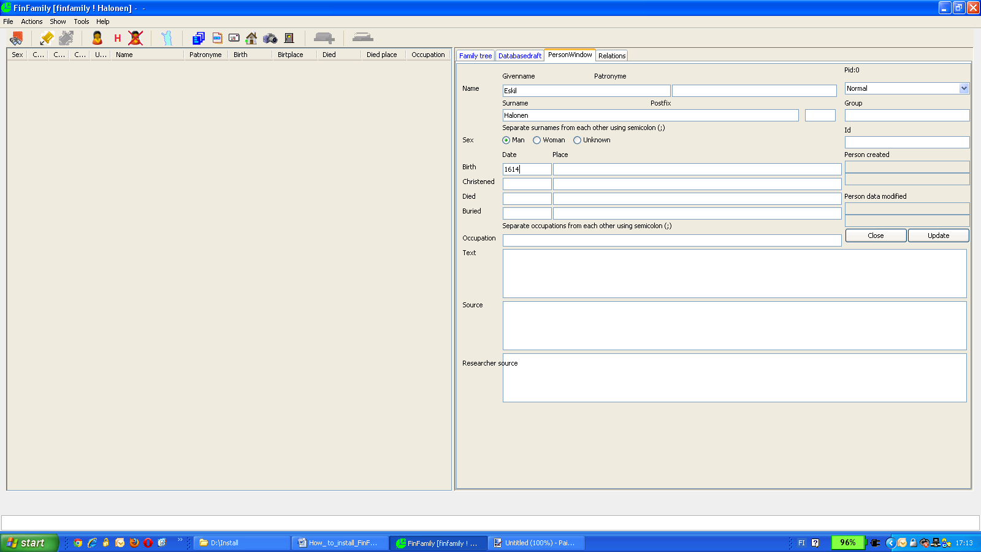Open the File menu
Image resolution: width=981 pixels, height=552 pixels.
click(8, 21)
